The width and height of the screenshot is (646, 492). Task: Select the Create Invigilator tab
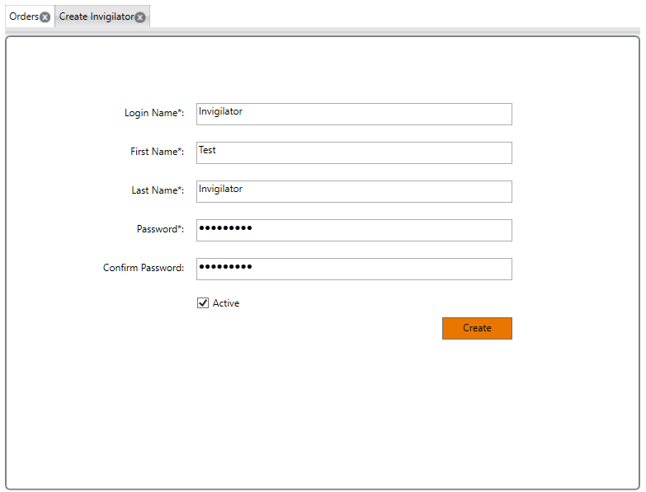tap(96, 16)
